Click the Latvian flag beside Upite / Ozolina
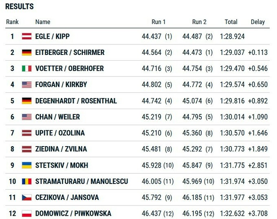277x219 pixels. (26, 133)
